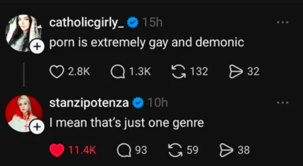
Task: Click the 15h timestamp on first post
Action: (152, 23)
